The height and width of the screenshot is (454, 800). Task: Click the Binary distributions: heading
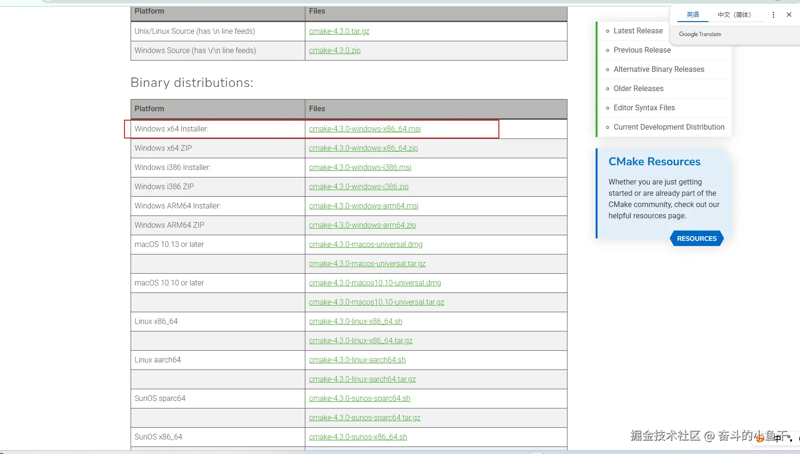point(192,83)
